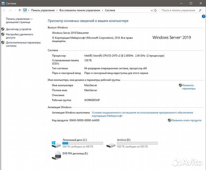Refresh the Control Panel page
Screen dimensions: 206x170
(x=155, y=10)
